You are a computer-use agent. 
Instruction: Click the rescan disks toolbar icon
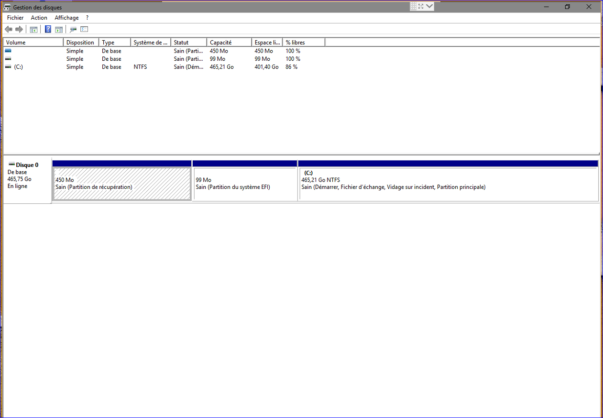coord(73,30)
